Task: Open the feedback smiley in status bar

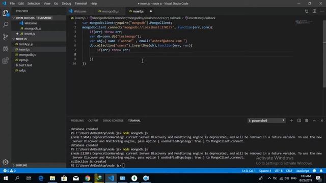Action: coord(314,171)
